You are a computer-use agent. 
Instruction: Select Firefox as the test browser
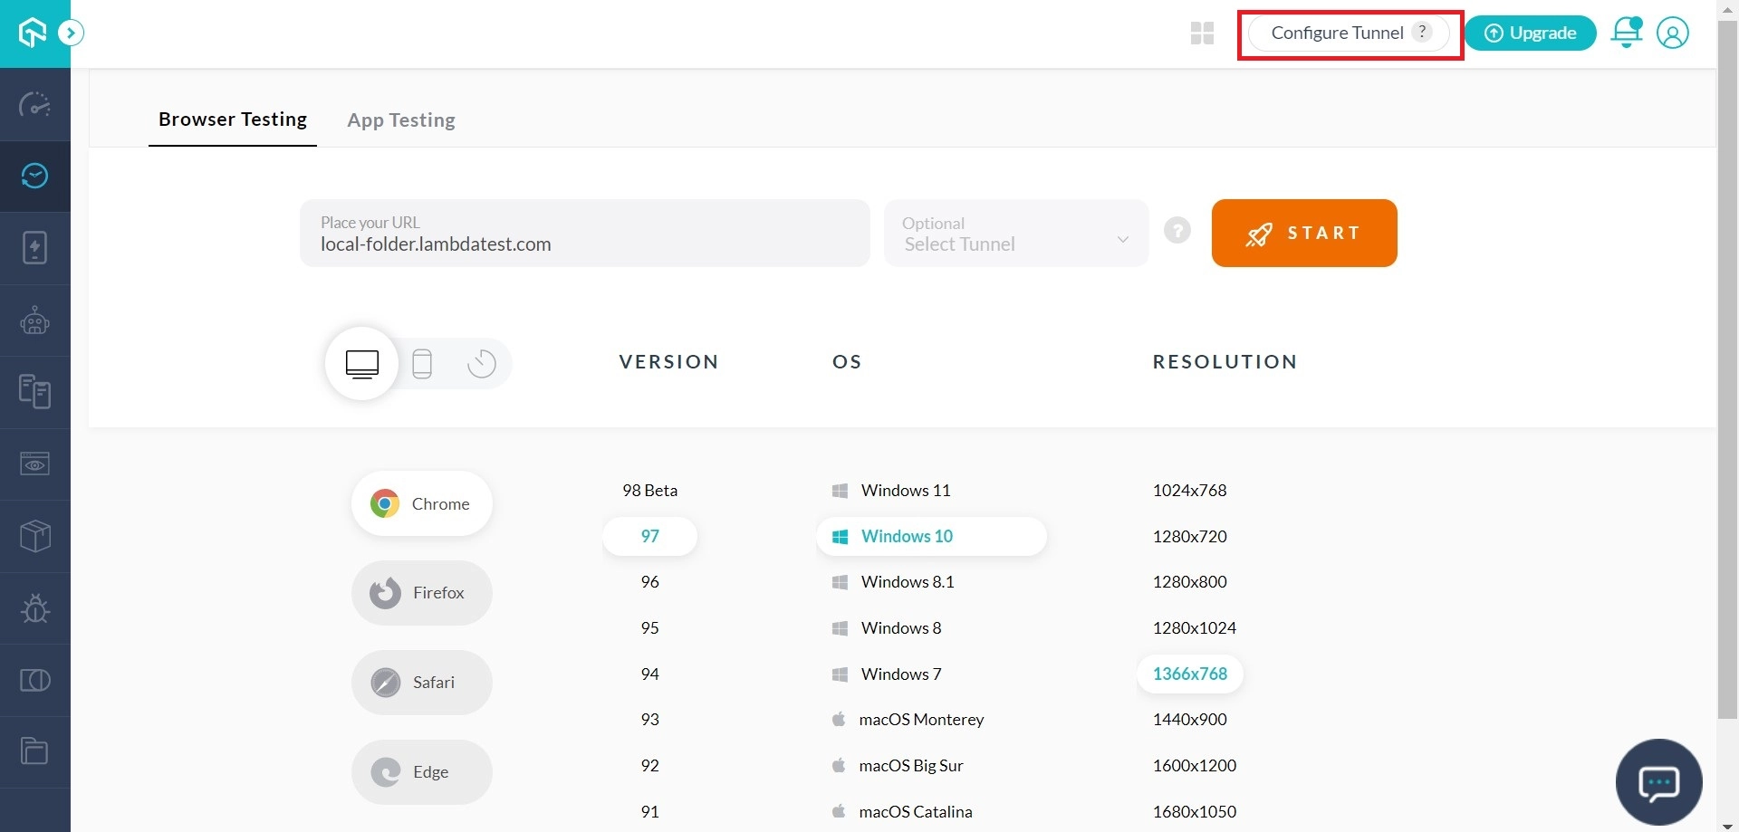click(x=421, y=592)
